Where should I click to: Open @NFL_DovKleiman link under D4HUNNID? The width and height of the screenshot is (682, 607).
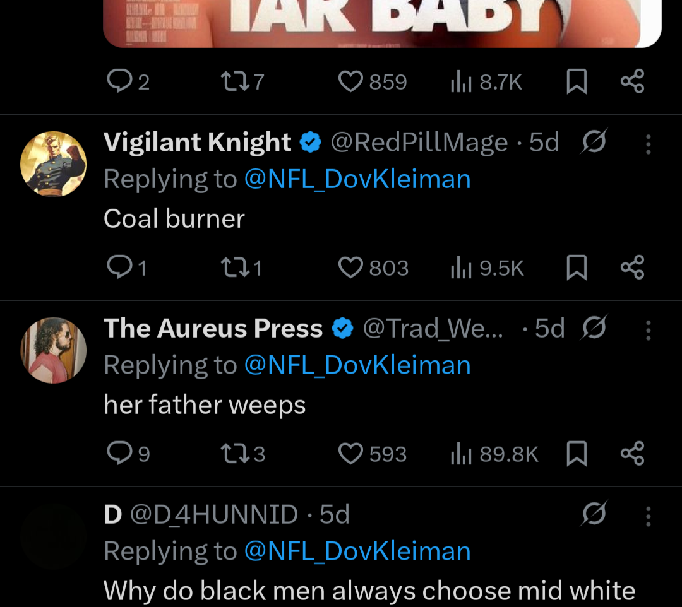pos(357,551)
